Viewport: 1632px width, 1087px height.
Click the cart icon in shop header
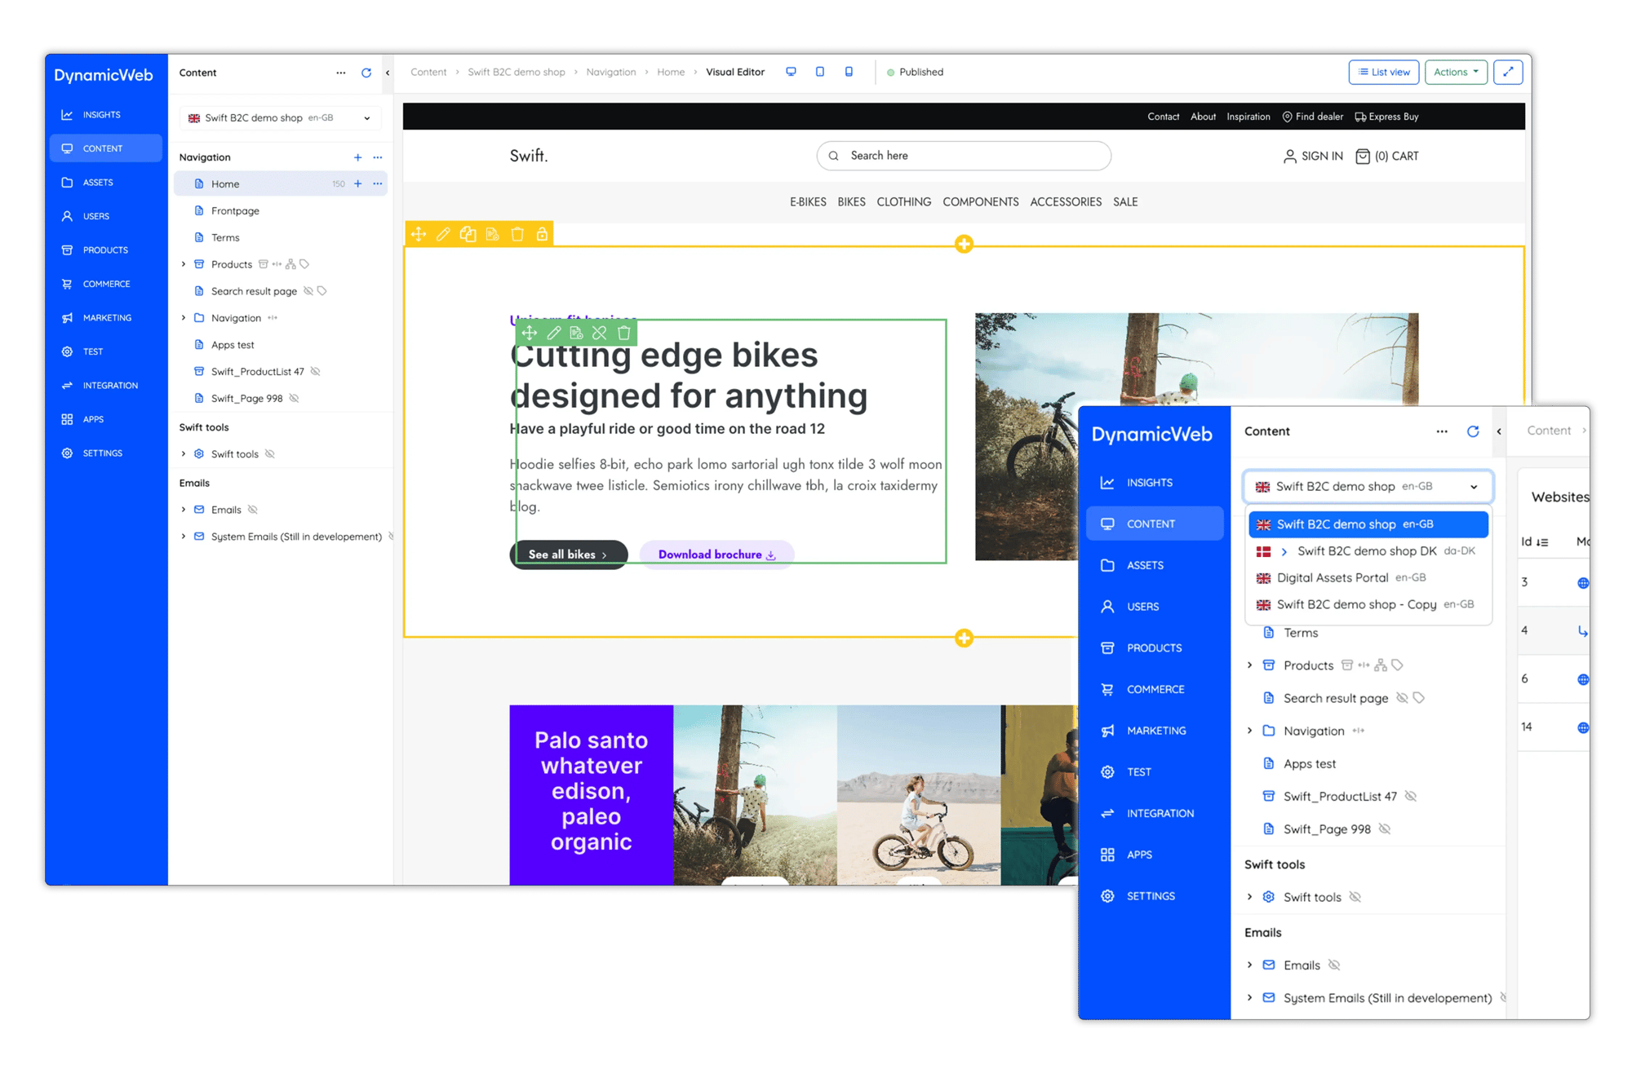pyautogui.click(x=1362, y=156)
